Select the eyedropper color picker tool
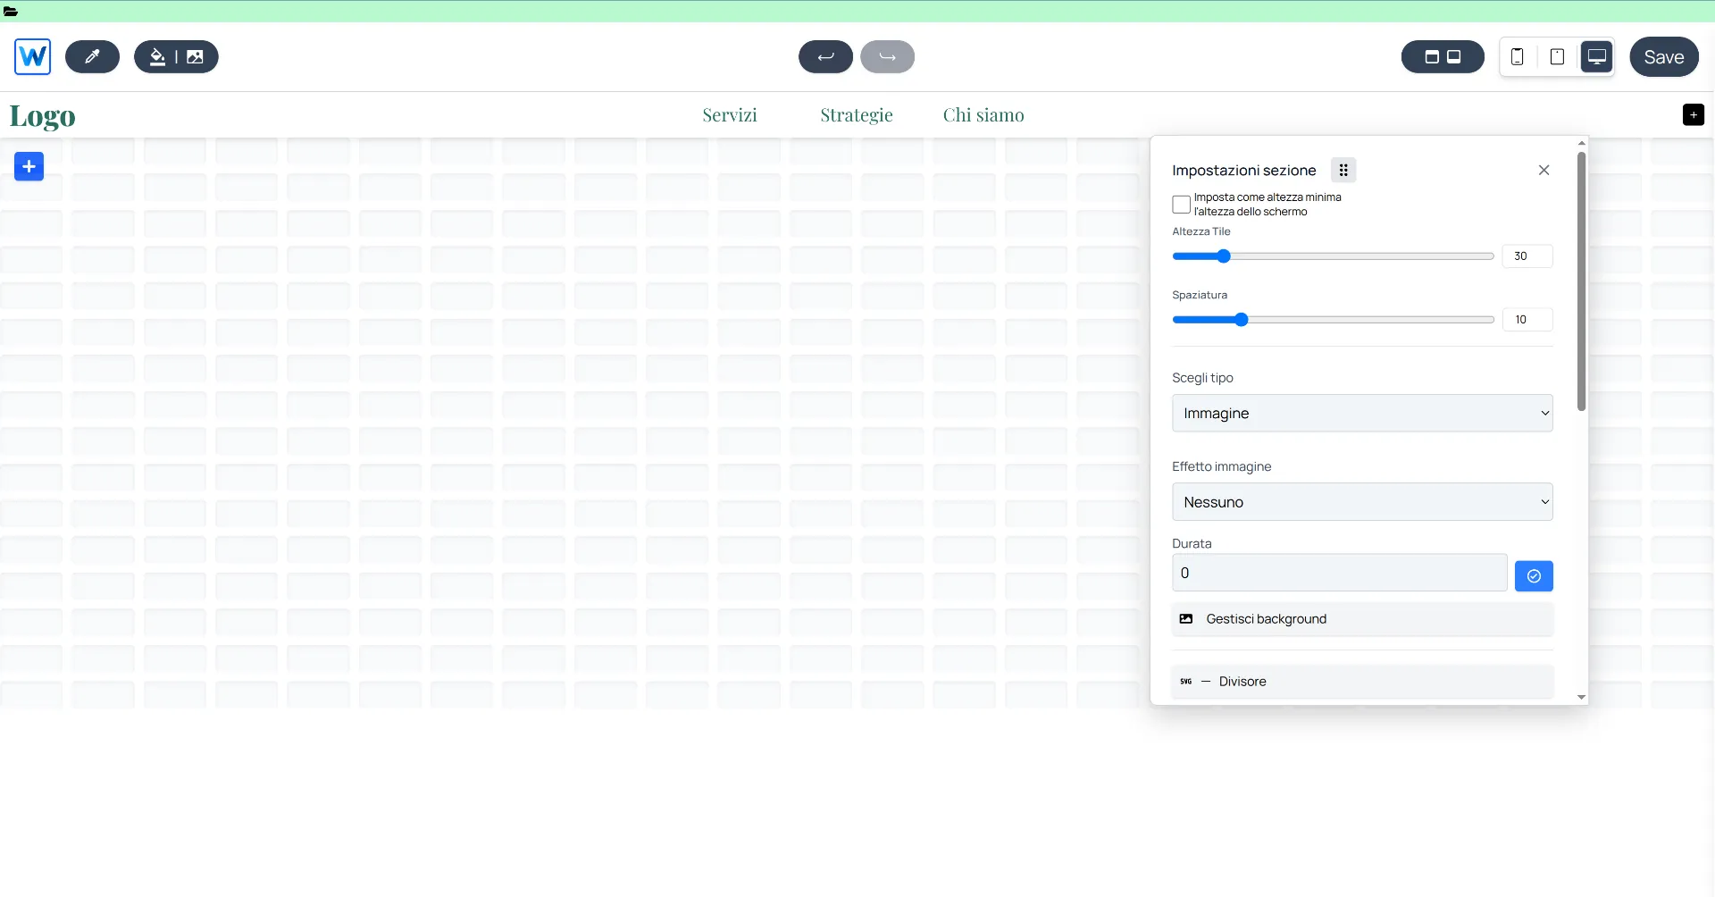The height and width of the screenshot is (897, 1715). click(x=92, y=57)
